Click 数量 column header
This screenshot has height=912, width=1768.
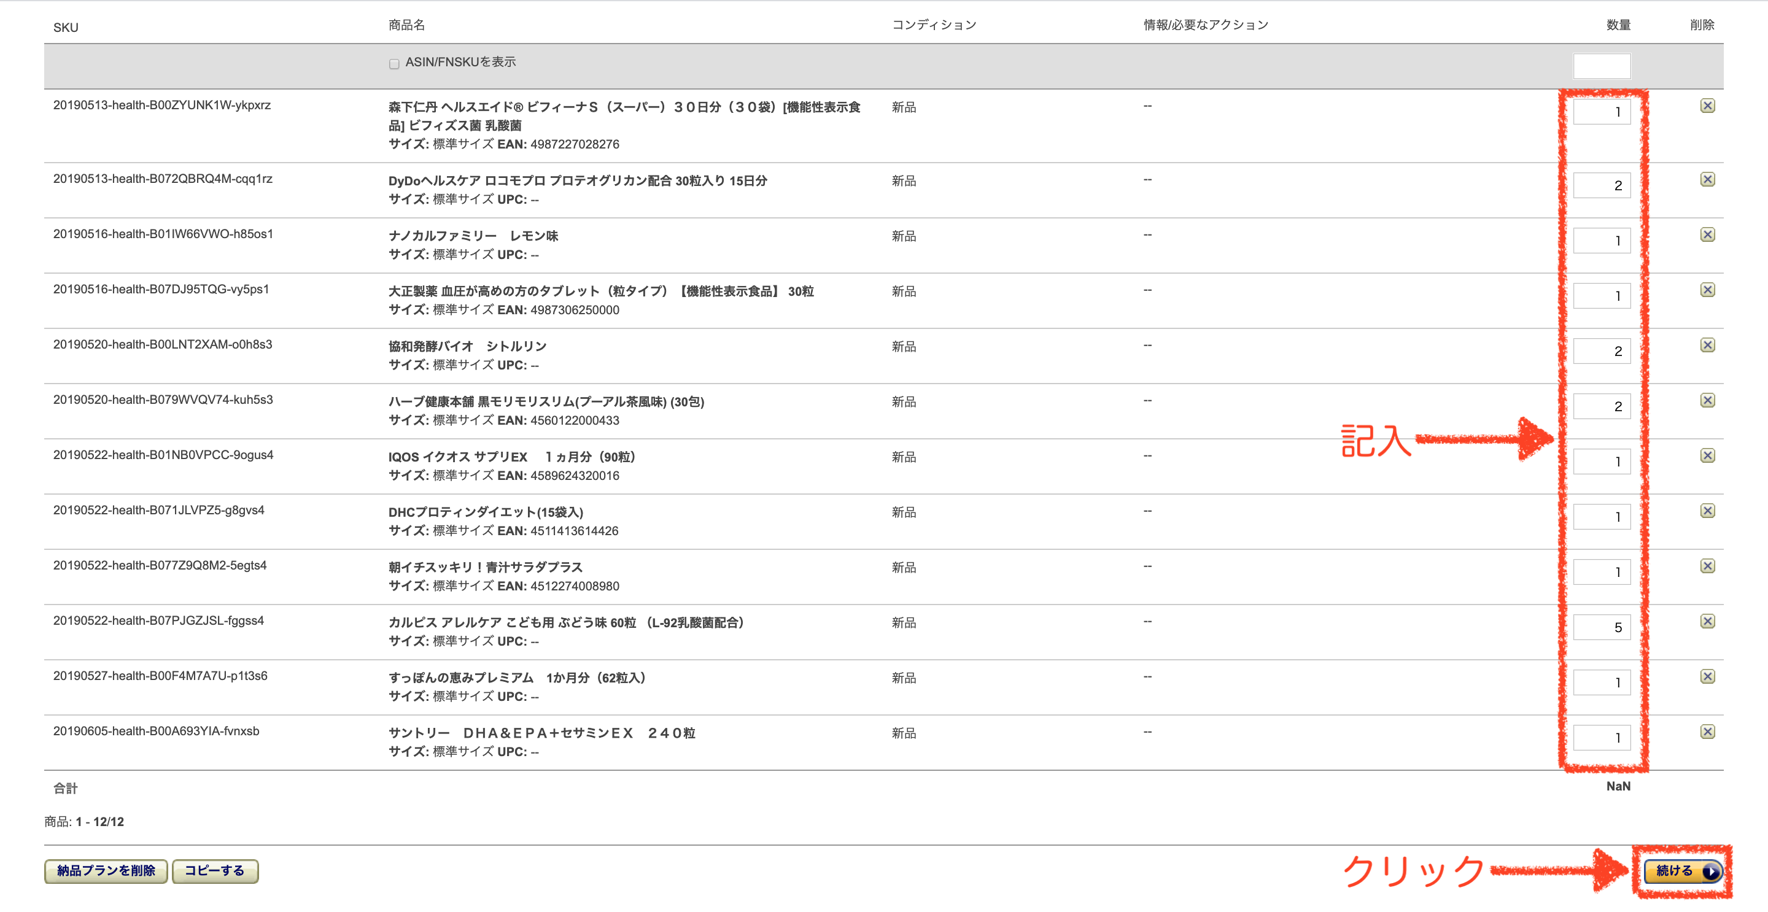coord(1618,25)
